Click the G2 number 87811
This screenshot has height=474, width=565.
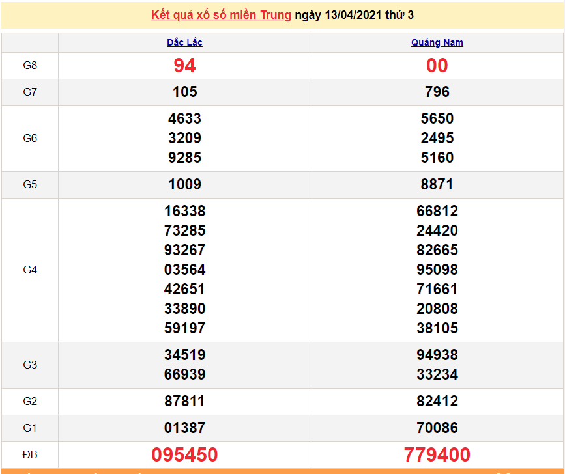click(184, 401)
